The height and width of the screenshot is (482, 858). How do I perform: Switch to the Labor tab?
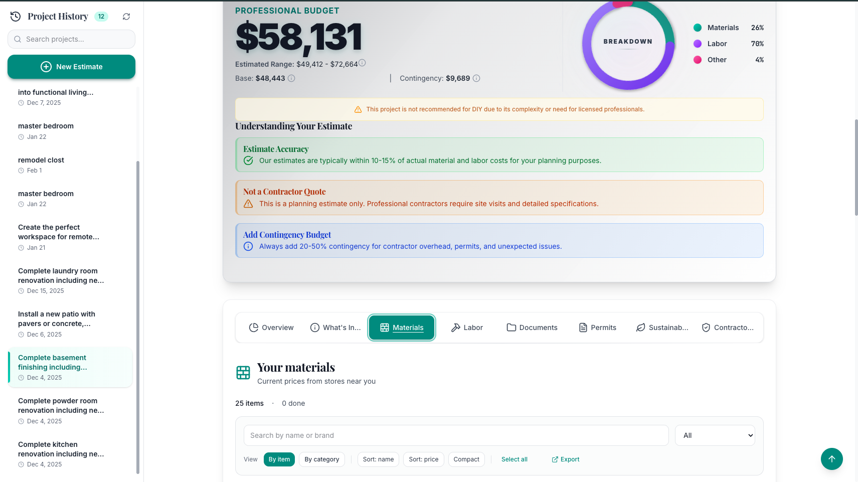click(466, 328)
